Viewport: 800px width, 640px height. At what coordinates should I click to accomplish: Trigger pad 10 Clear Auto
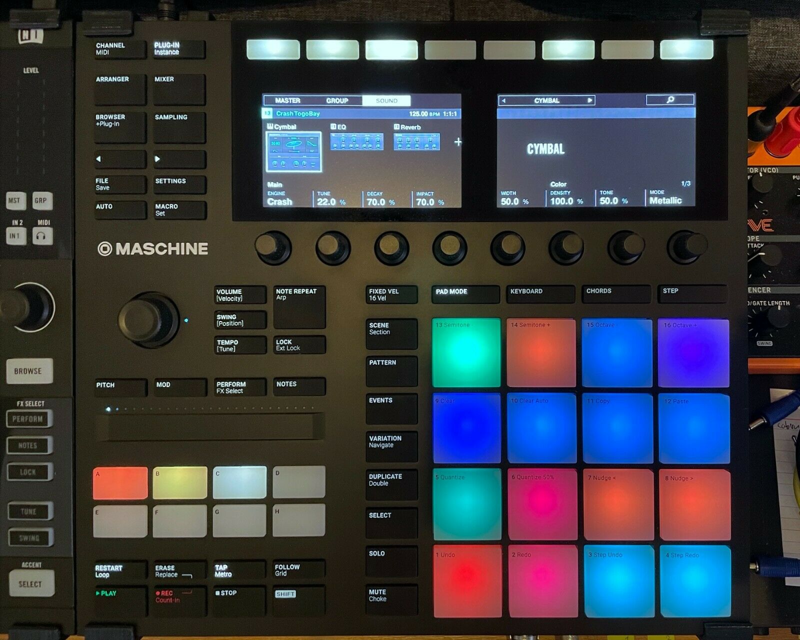pos(542,428)
